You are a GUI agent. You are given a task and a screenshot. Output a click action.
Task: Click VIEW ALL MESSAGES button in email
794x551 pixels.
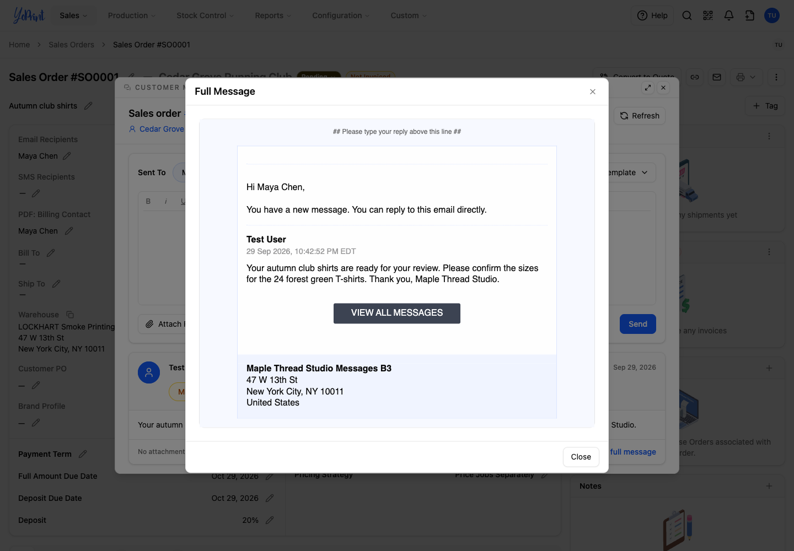(397, 313)
